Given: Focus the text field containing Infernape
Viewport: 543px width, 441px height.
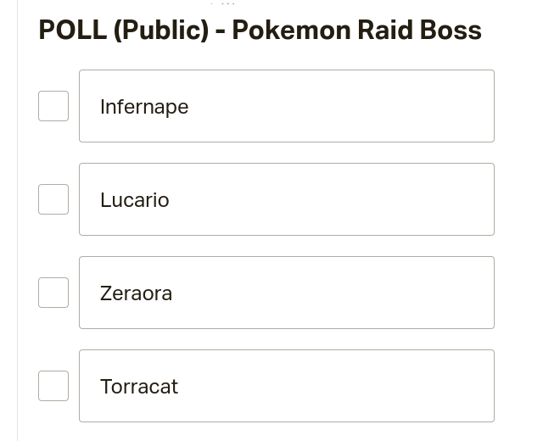Looking at the screenshot, I should (x=287, y=106).
